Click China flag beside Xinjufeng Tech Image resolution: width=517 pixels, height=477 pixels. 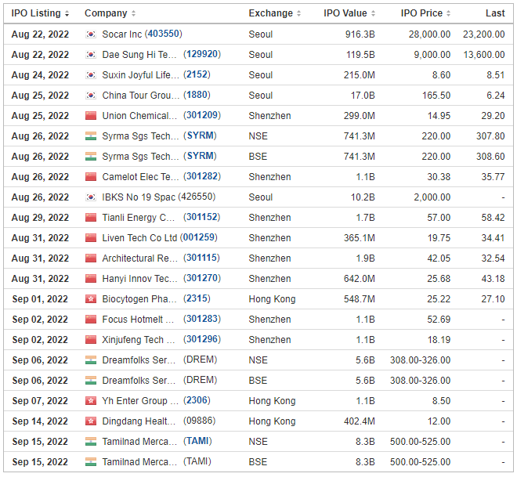pos(91,339)
